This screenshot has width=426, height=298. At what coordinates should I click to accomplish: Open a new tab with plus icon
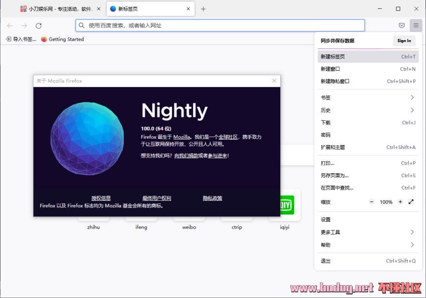203,9
